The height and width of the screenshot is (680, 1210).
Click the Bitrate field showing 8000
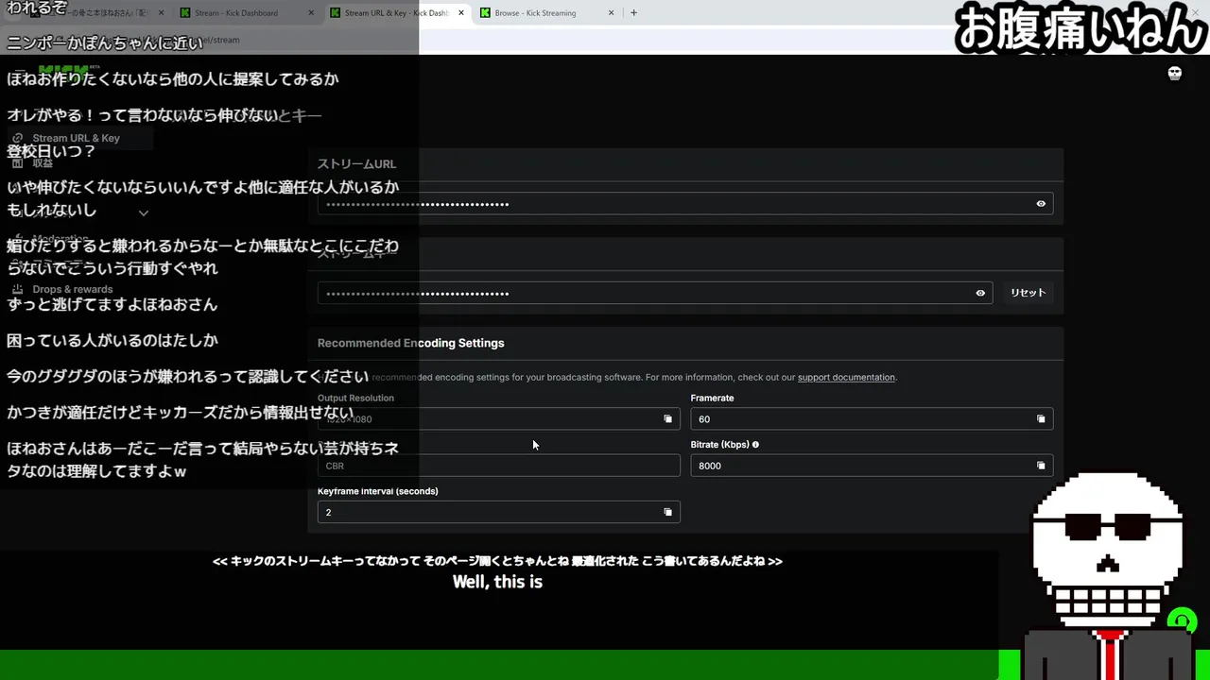tap(872, 466)
